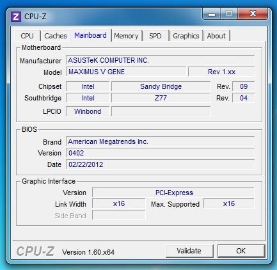The image size is (277, 270).
Task: Click the empty Side Band field
Action: (x=119, y=215)
